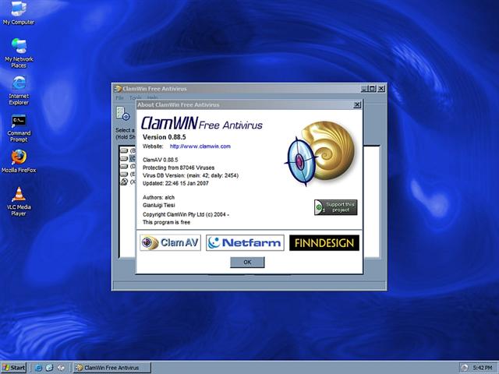499x374 pixels.
Task: Click the Support this project button
Action: pyautogui.click(x=336, y=207)
